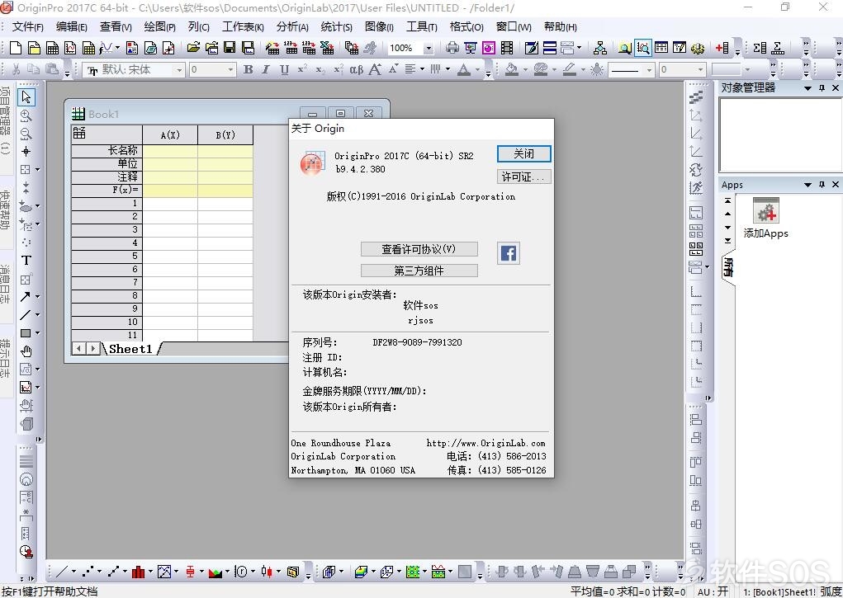
Task: Open the line style dropdown
Action: pos(649,70)
